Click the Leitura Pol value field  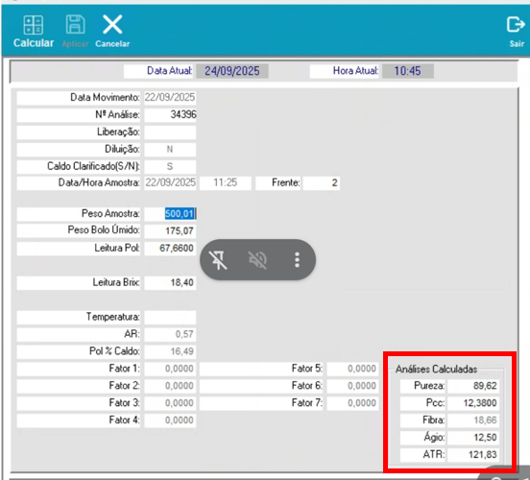(170, 248)
